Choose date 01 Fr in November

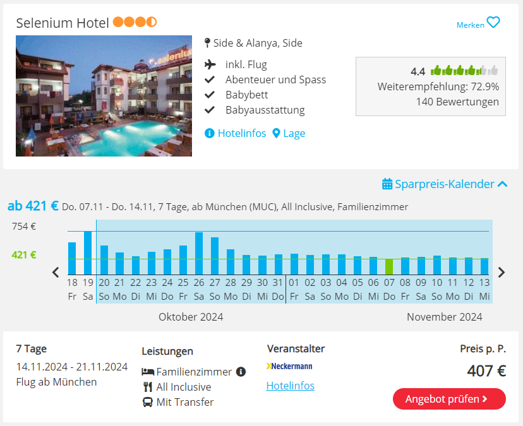[294, 289]
